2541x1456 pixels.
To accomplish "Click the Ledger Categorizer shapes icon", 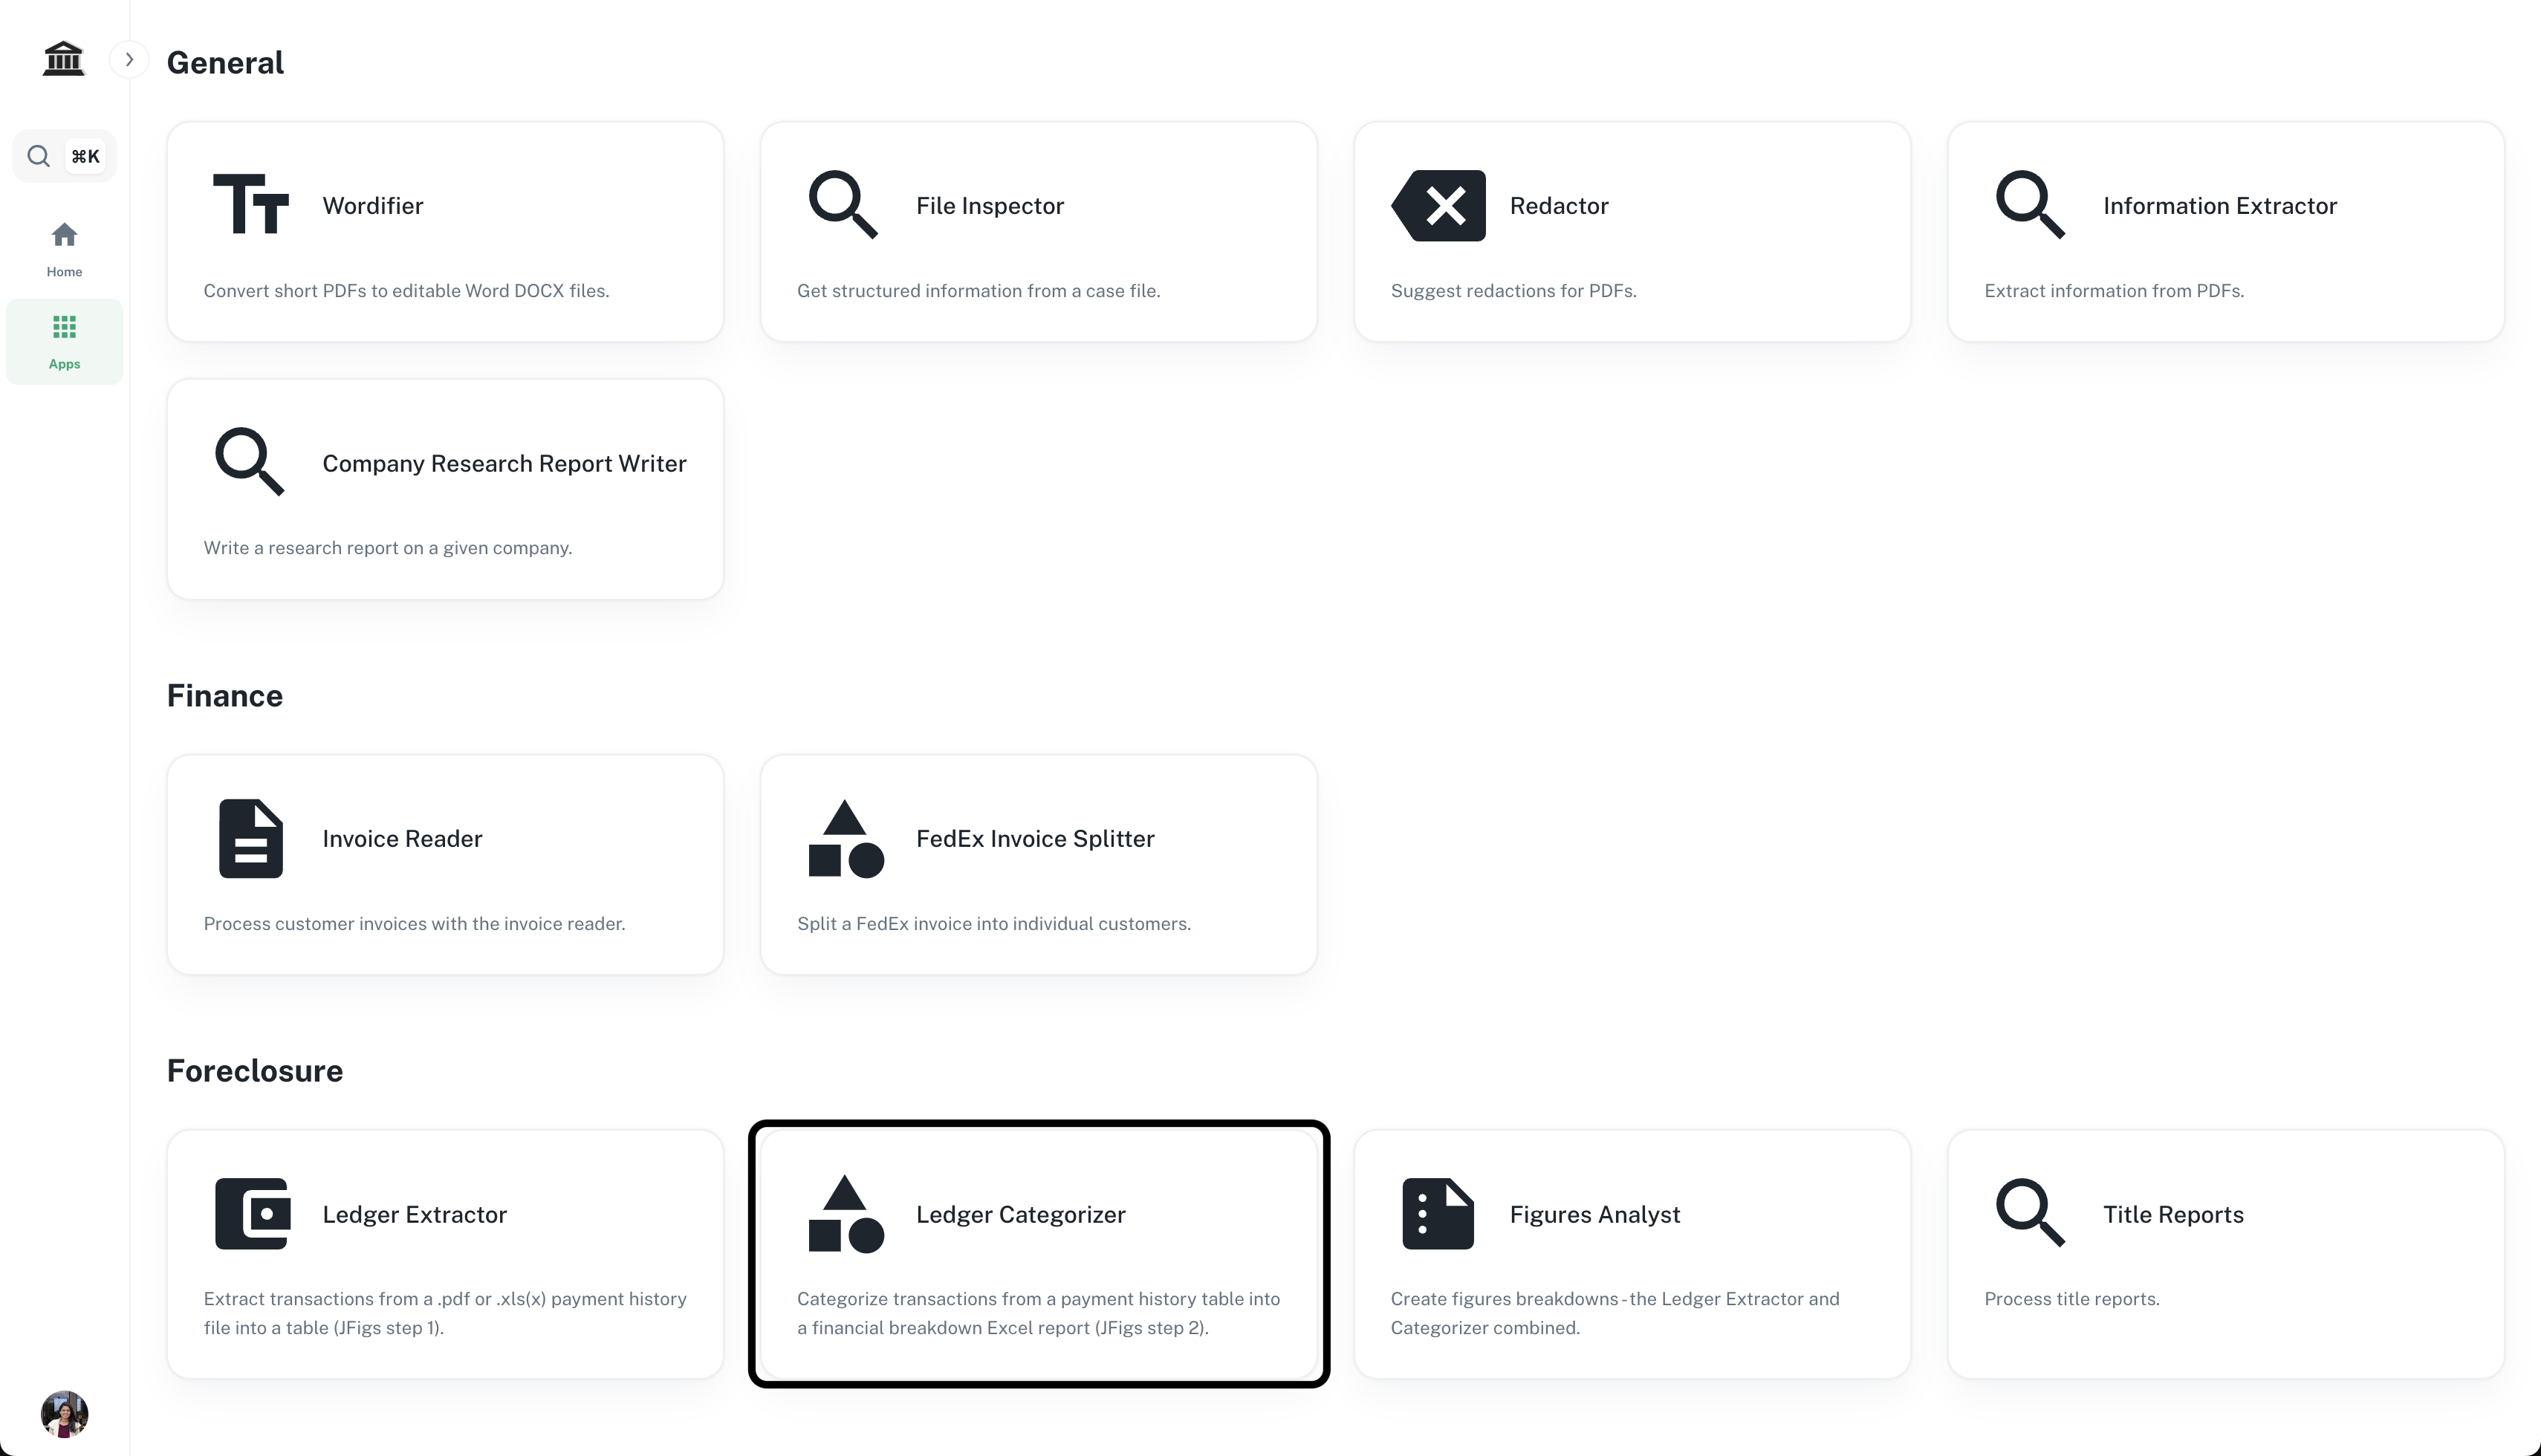I will (x=845, y=1213).
